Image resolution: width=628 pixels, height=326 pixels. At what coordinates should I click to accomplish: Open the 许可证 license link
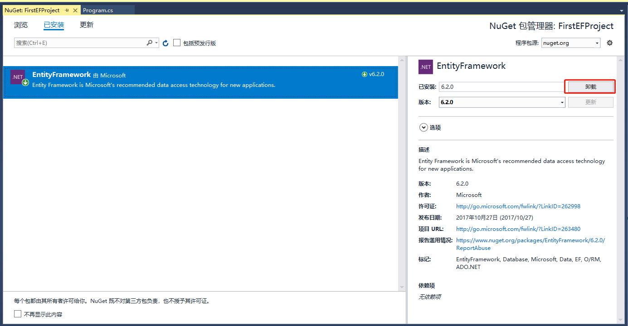(518, 206)
